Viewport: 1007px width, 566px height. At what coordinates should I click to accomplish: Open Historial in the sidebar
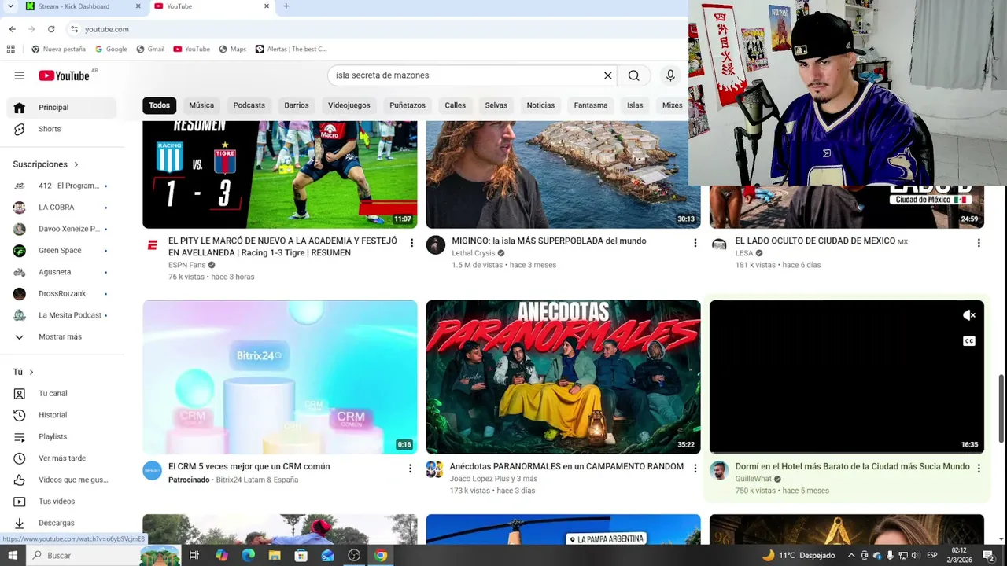click(x=62, y=415)
